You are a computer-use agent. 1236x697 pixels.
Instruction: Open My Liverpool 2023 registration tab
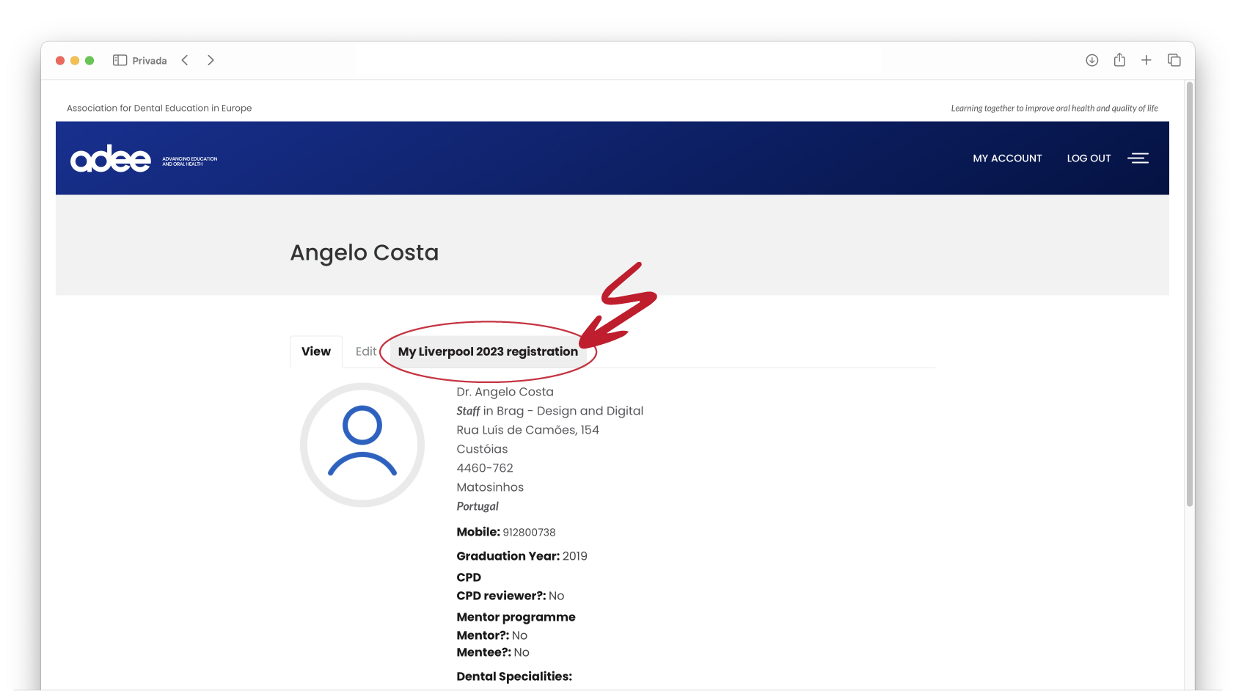pos(488,351)
